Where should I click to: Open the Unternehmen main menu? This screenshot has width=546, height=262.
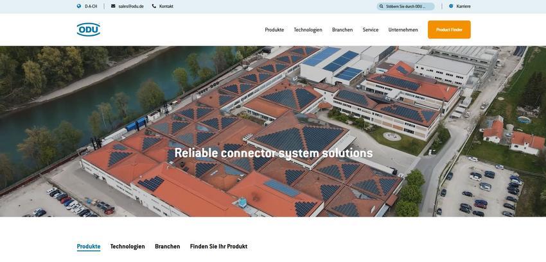(x=403, y=30)
